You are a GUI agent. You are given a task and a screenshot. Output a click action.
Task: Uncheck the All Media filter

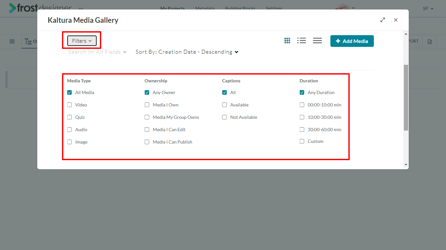coord(69,92)
